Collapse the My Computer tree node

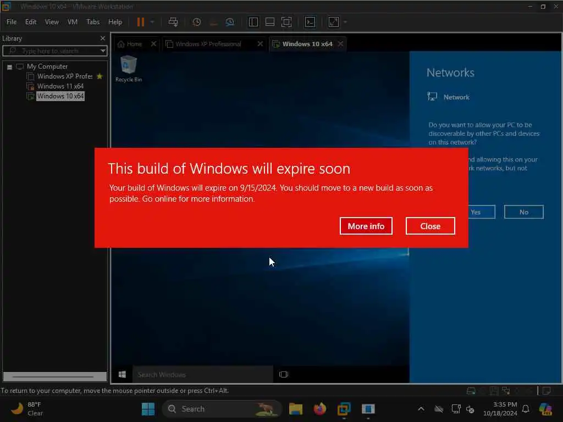10,66
